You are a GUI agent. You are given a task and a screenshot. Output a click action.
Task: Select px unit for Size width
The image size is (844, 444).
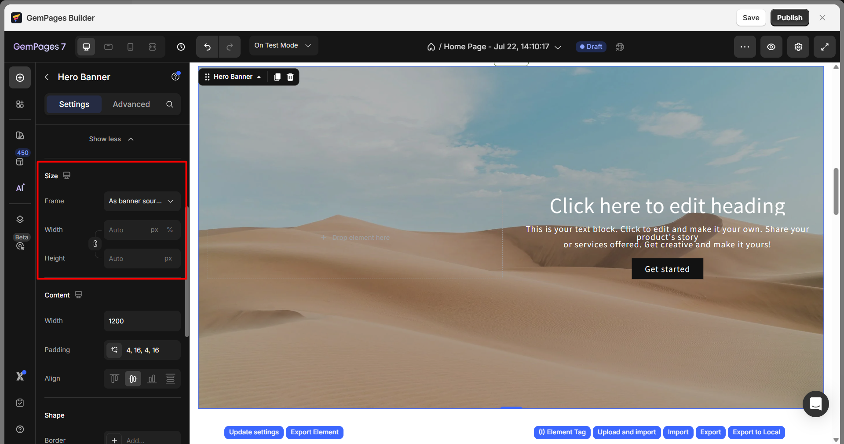click(154, 230)
